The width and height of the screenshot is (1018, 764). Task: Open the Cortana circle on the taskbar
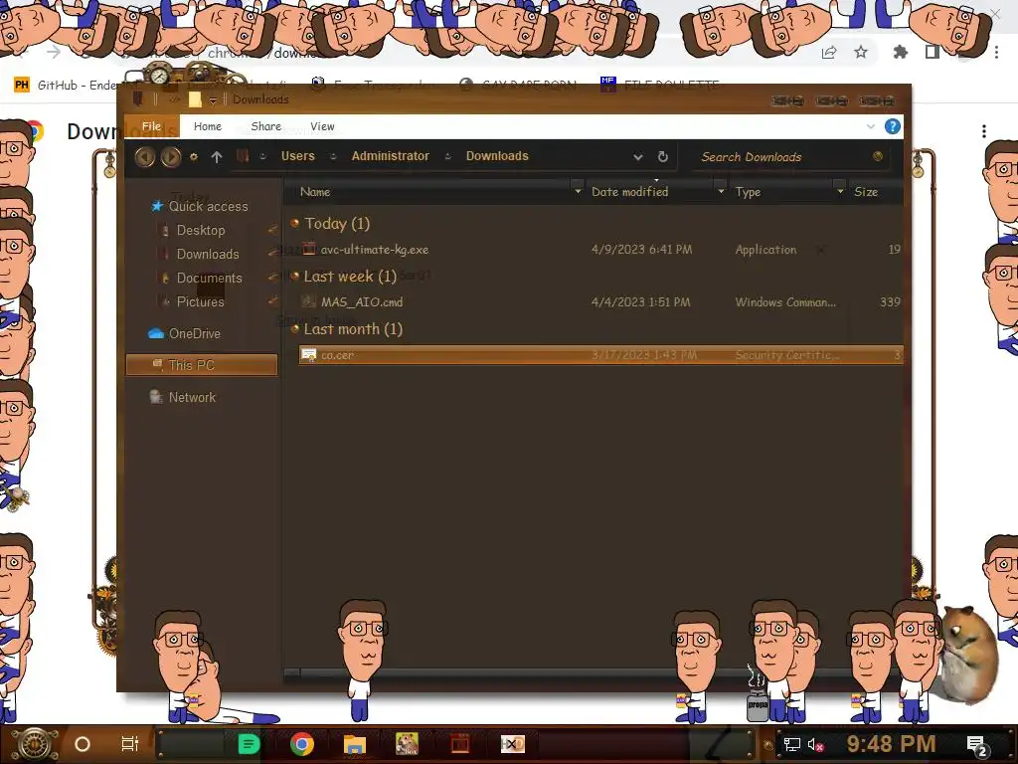pos(83,744)
